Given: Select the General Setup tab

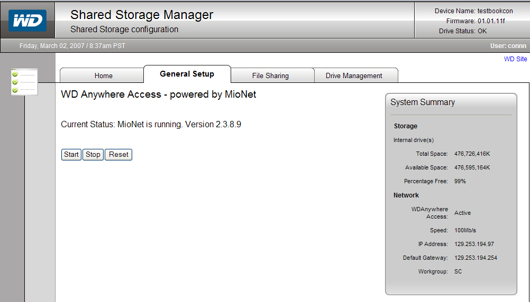Looking at the screenshot, I should (x=187, y=74).
